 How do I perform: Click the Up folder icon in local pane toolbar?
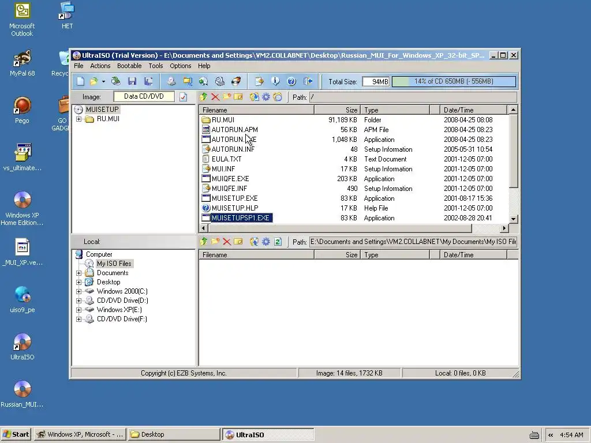tap(204, 242)
